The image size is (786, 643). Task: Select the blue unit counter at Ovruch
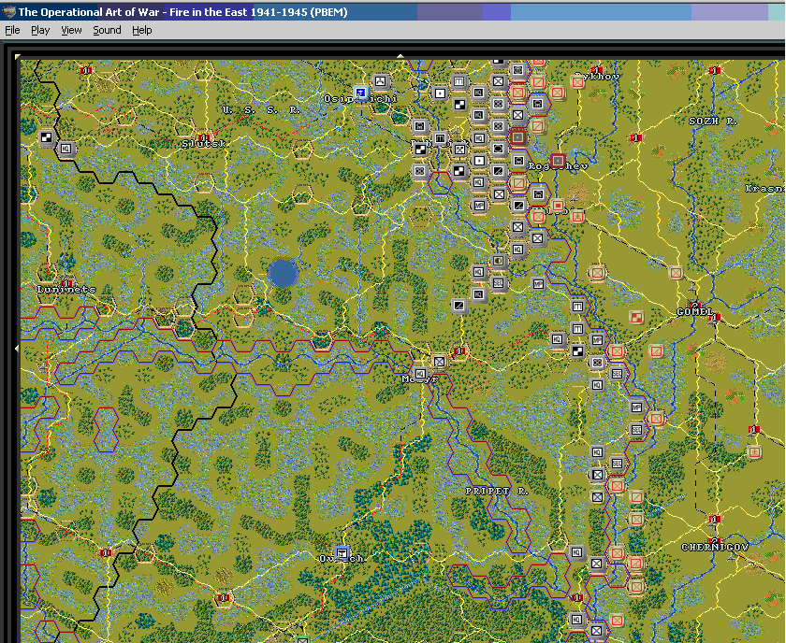(x=342, y=553)
